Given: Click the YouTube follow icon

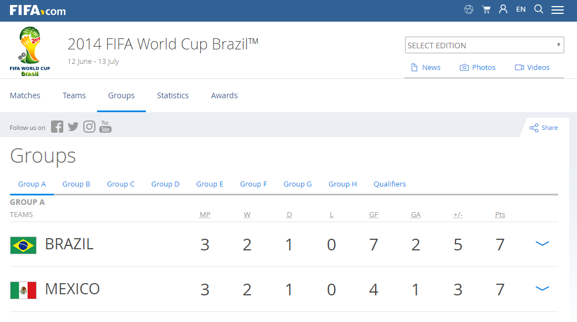Looking at the screenshot, I should pos(105,127).
